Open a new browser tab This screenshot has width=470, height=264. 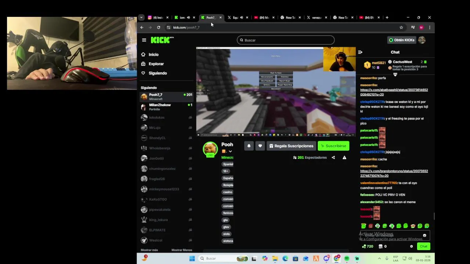pyautogui.click(x=387, y=18)
